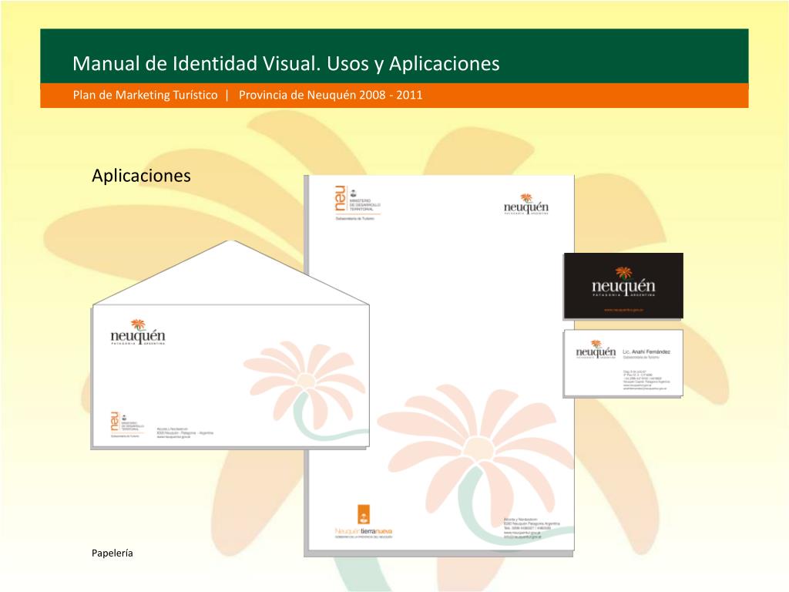Click the neuquén logo on the white business card

[596, 349]
